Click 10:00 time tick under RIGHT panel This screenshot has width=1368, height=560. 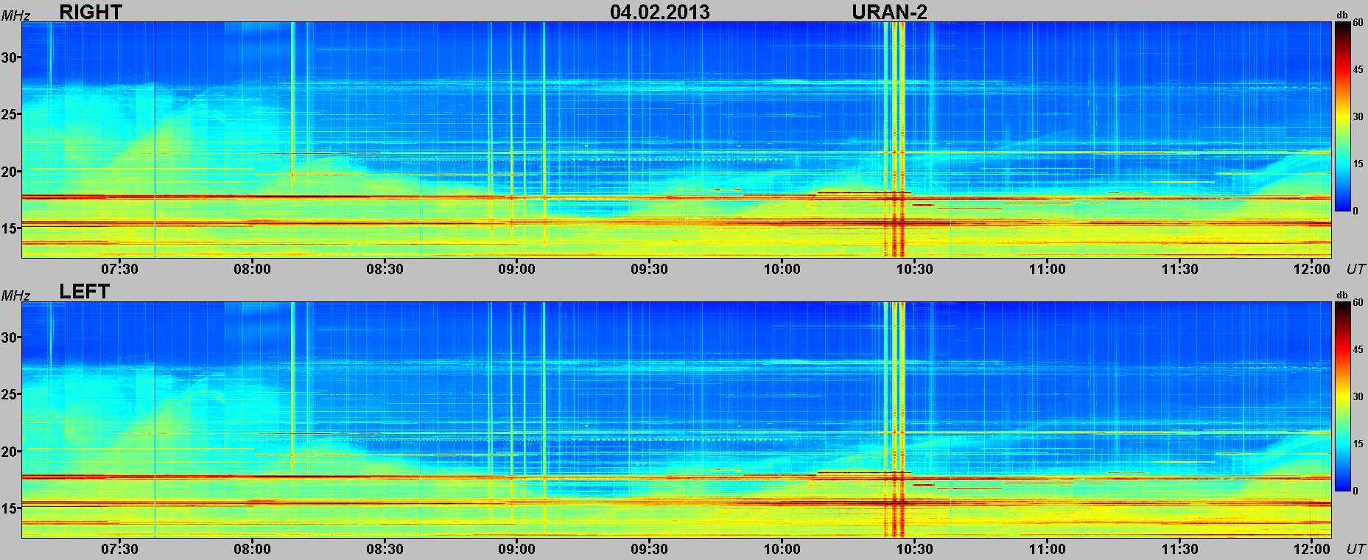(x=782, y=269)
